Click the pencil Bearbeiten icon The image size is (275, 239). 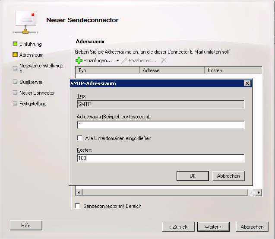click(x=124, y=61)
